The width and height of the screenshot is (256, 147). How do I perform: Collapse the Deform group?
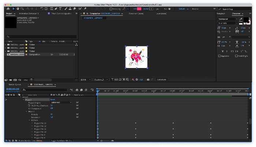pyautogui.click(x=30, y=120)
